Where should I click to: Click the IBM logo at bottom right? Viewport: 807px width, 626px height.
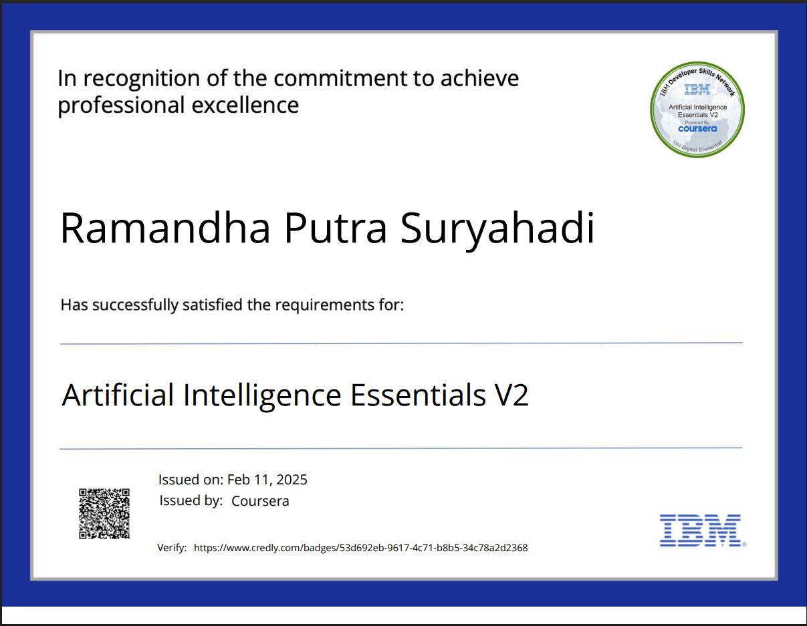702,530
